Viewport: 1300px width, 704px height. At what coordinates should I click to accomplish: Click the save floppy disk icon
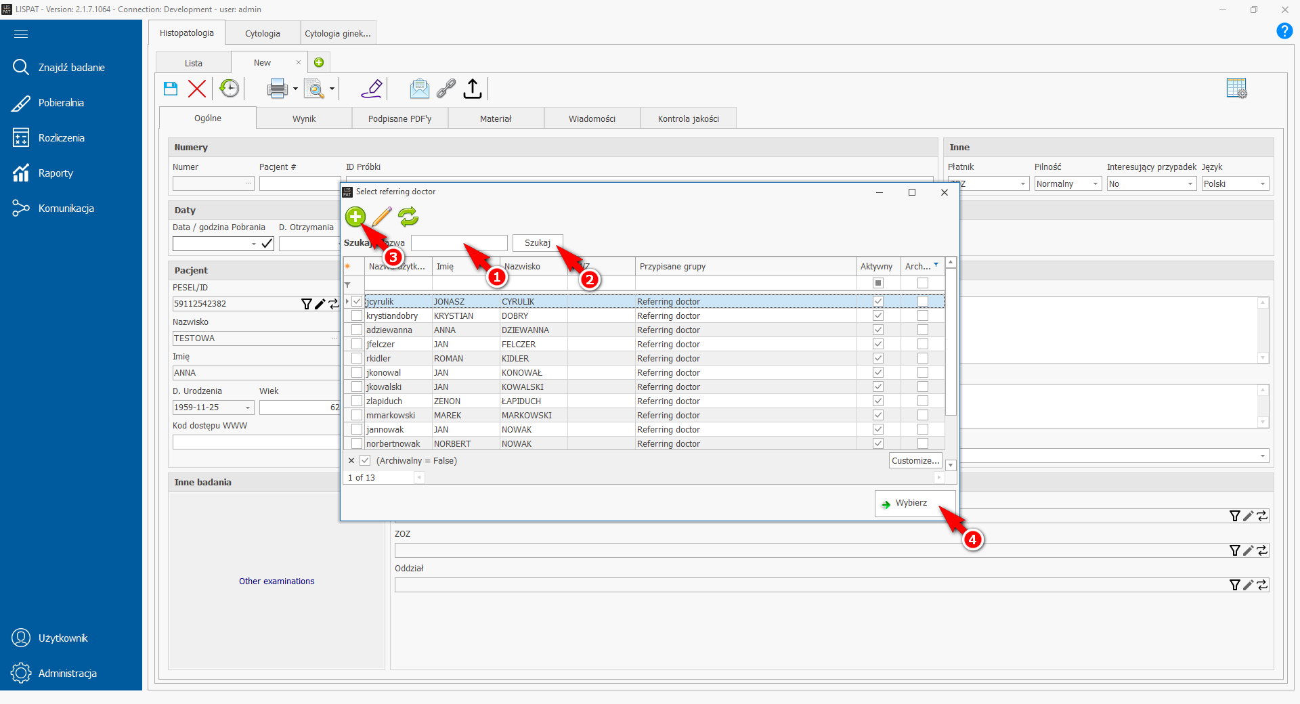tap(171, 89)
